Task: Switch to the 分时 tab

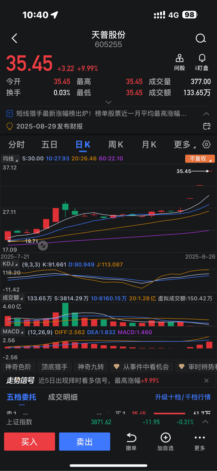Action: [16, 145]
